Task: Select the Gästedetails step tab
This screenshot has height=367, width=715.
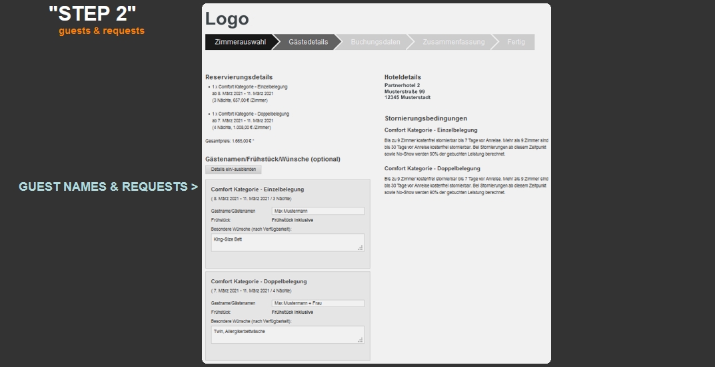Action: pyautogui.click(x=308, y=42)
